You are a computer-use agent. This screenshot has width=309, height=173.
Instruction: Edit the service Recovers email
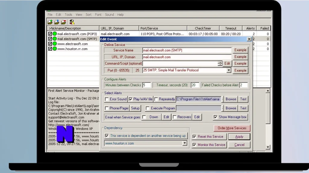(x=197, y=117)
